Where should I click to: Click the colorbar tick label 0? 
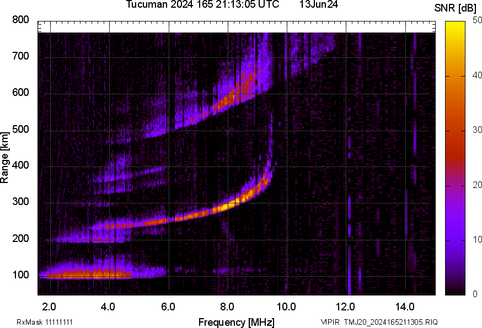pos(475,294)
